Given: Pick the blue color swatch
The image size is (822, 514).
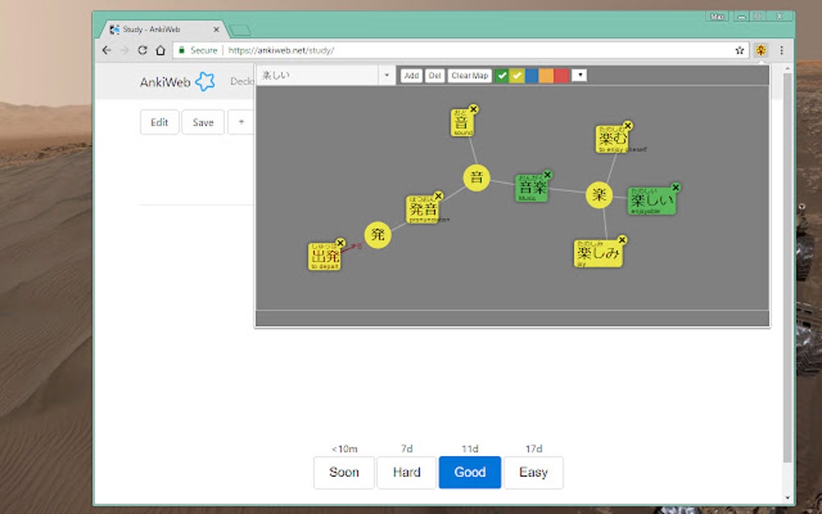Looking at the screenshot, I should click(532, 76).
